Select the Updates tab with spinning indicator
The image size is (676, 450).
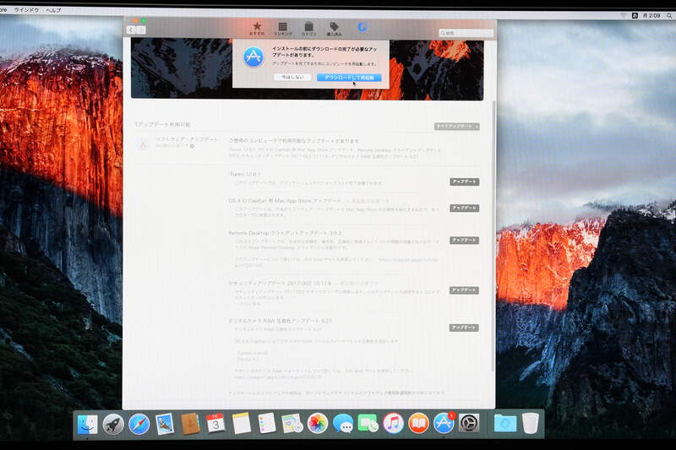[363, 28]
